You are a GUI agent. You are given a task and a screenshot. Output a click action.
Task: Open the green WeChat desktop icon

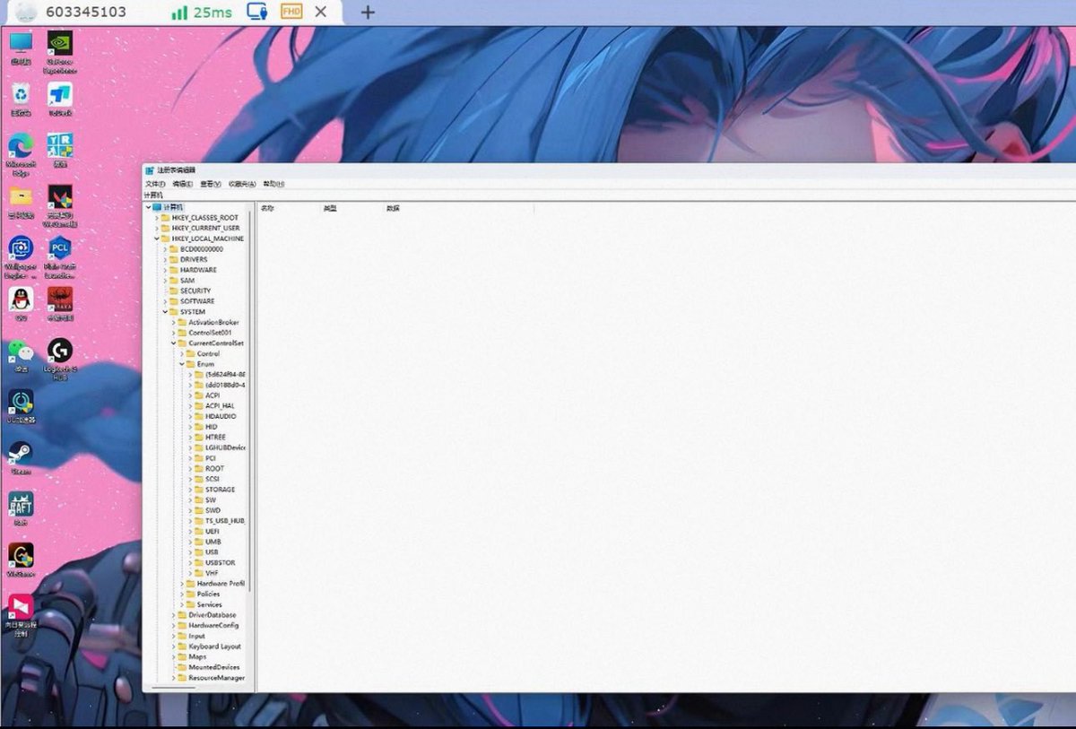[x=21, y=356]
